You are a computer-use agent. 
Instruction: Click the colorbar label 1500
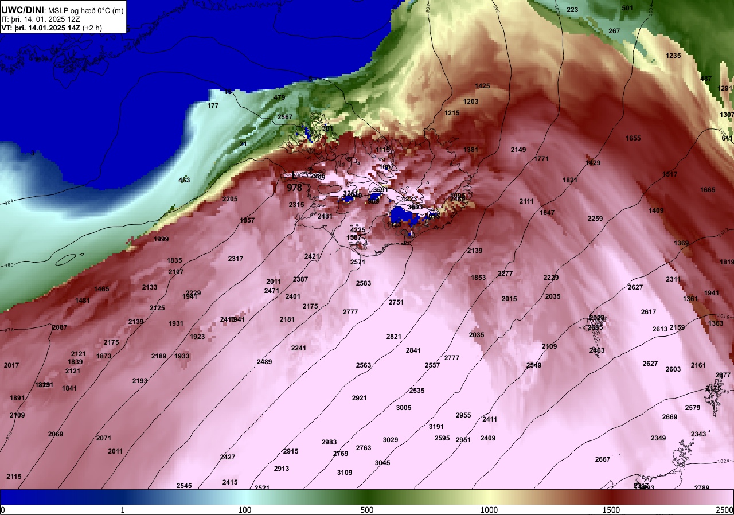pyautogui.click(x=611, y=510)
